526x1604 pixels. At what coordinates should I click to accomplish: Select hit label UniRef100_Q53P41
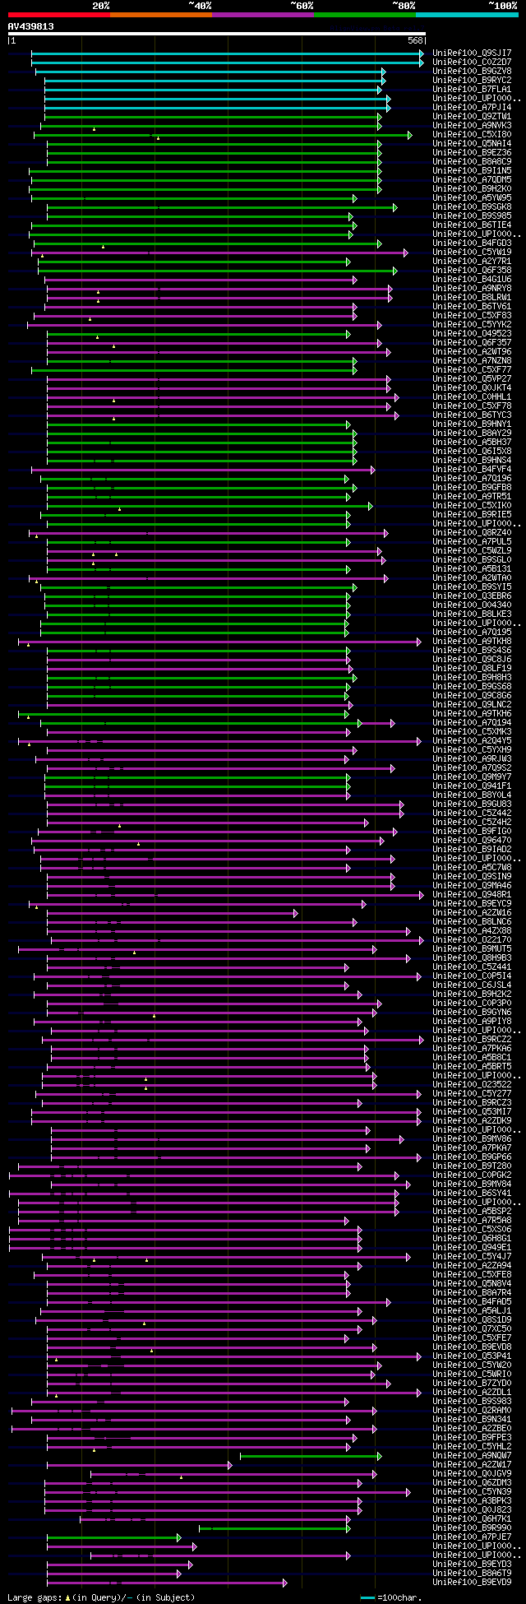point(472,1356)
